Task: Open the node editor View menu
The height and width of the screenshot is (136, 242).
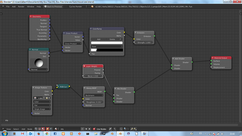Action: [8, 129]
